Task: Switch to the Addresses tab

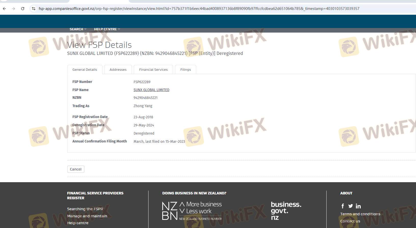Action: pyautogui.click(x=118, y=69)
